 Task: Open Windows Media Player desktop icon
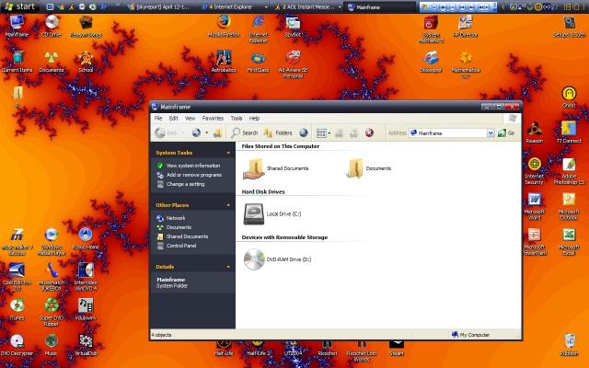[52, 241]
